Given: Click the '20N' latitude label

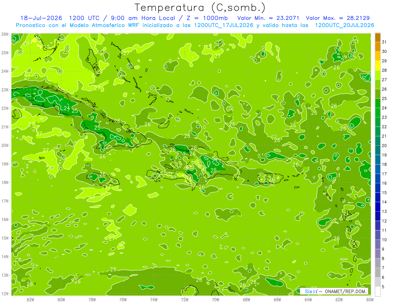Looking at the screenshot, I should [x=5, y=145].
